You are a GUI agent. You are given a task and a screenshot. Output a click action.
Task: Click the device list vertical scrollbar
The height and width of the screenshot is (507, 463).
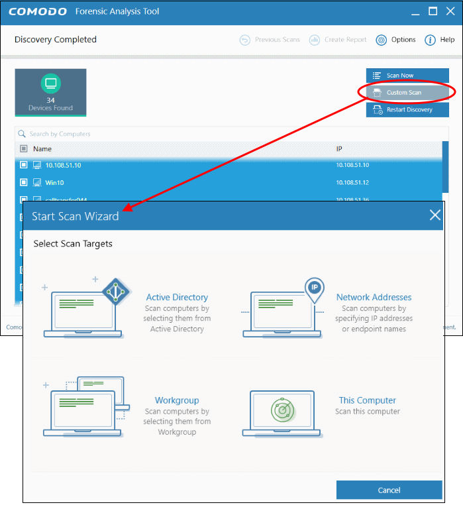tap(445, 167)
